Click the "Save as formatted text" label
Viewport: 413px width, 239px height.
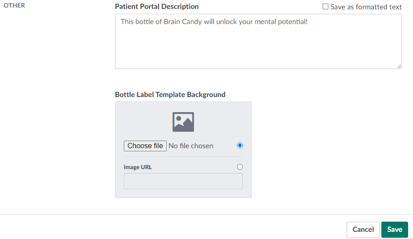coord(366,7)
